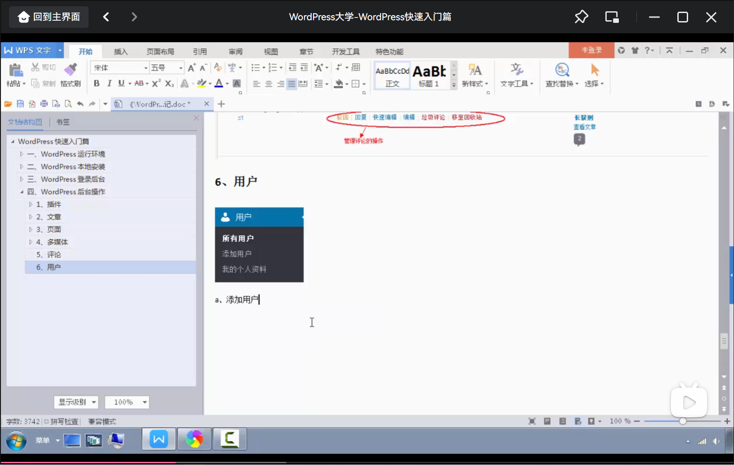Open the 100% zoom combo box
Viewport: 734px width, 465px height.
point(127,402)
